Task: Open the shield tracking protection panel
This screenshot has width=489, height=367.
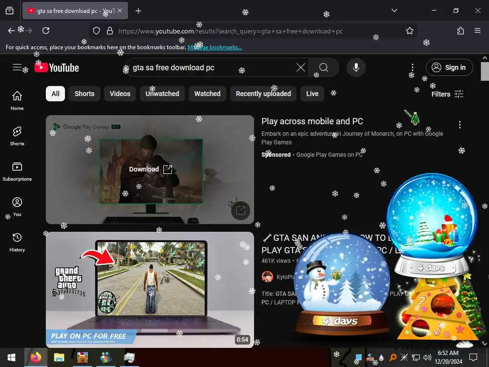Action: [x=96, y=31]
